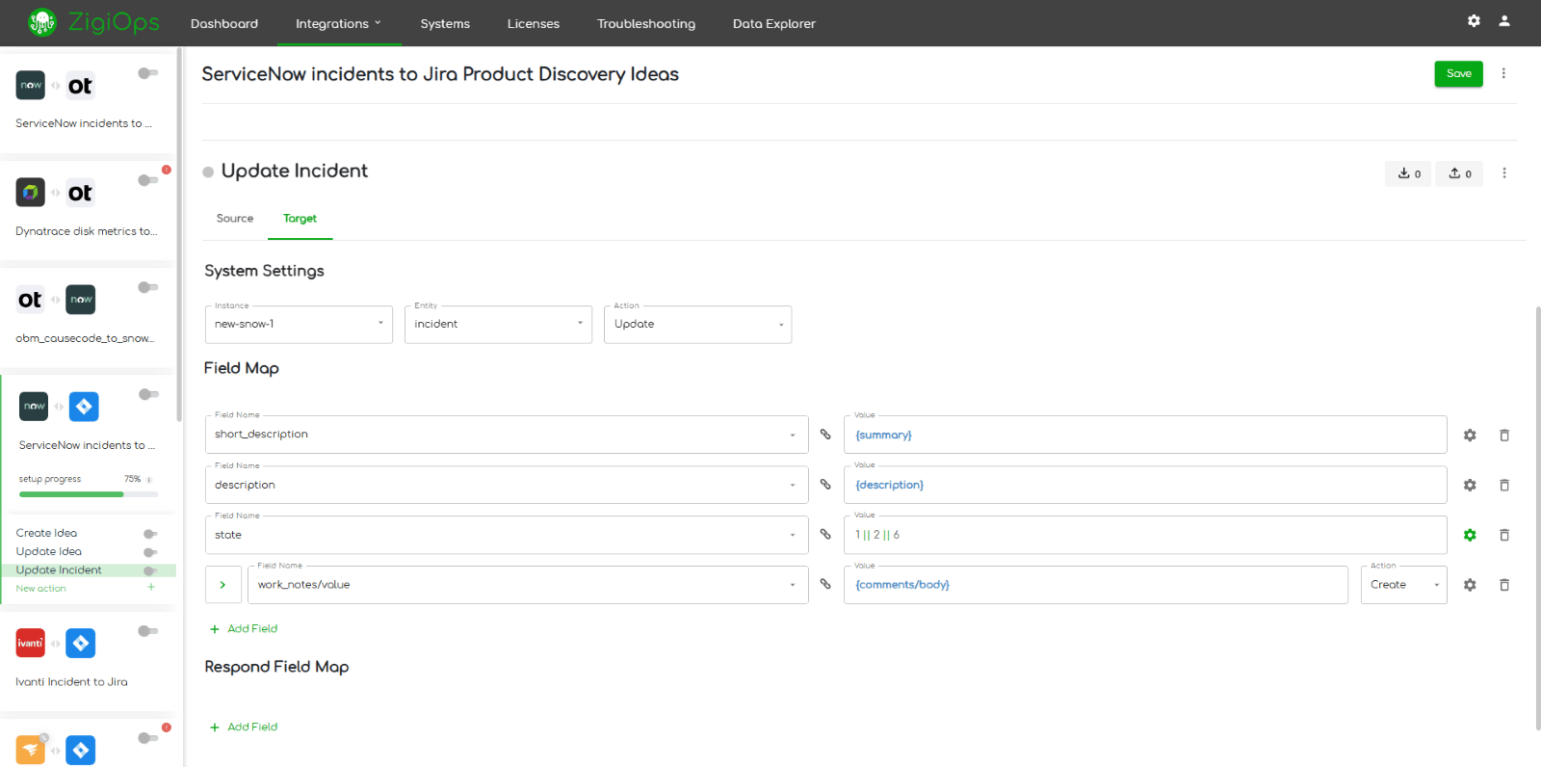
Task: Toggle the Update Idea action switch
Action: (x=150, y=552)
